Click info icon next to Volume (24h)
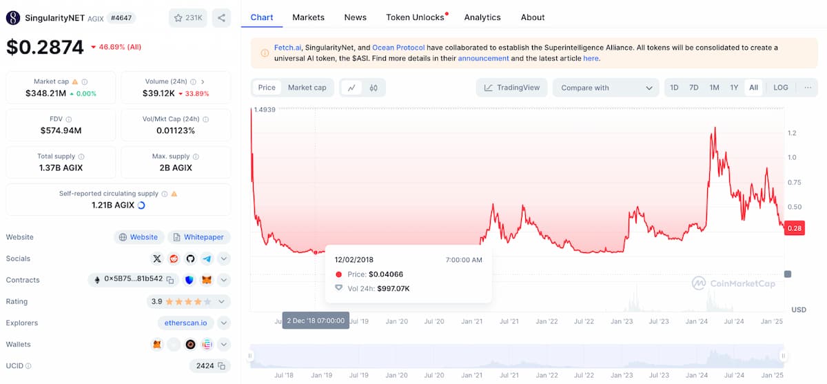 pyautogui.click(x=193, y=81)
